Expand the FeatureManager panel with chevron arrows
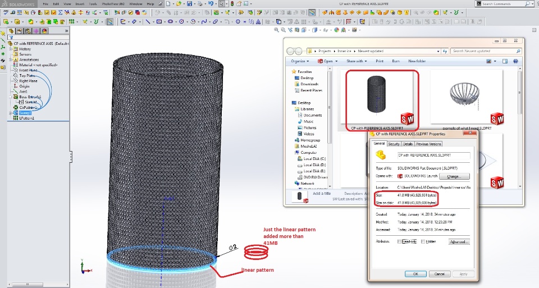The height and width of the screenshot is (288, 539). tap(66, 31)
